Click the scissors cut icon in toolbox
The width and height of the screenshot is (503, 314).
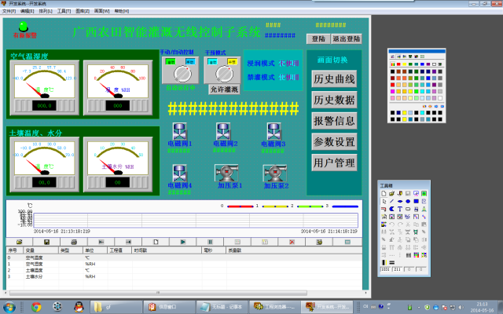point(408,225)
